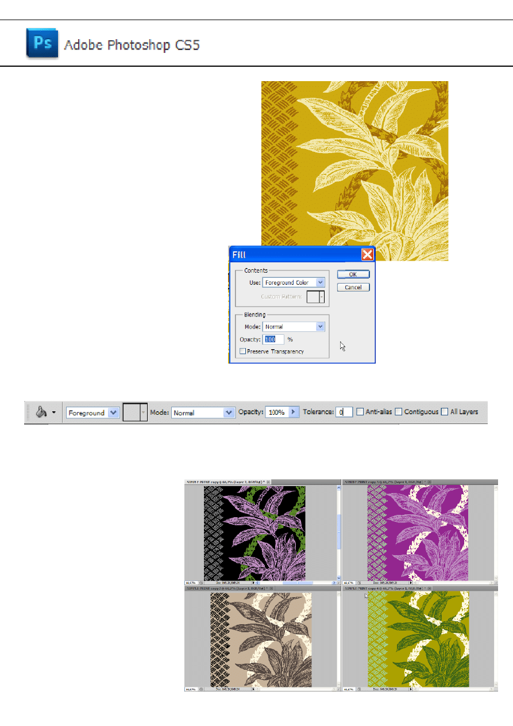The height and width of the screenshot is (726, 513).
Task: Open the tool preset picker arrow
Action: (55, 412)
